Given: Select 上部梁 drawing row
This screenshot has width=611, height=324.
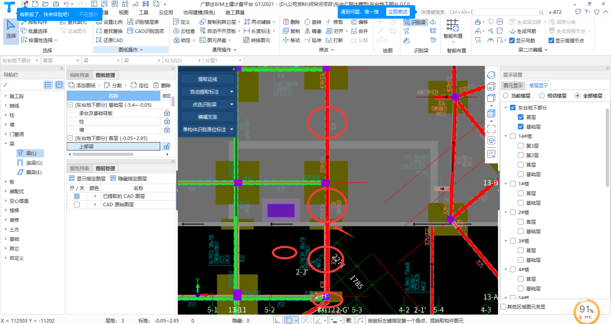Looking at the screenshot, I should click(x=113, y=147).
